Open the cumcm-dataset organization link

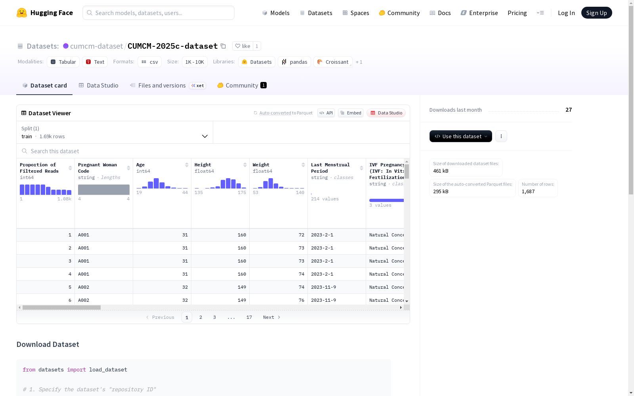[x=96, y=46]
